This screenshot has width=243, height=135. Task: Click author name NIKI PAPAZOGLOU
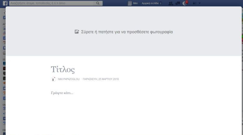(x=69, y=79)
